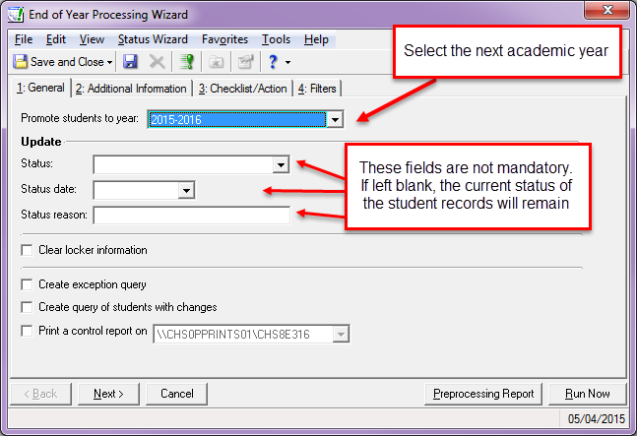Open the Edit menu
This screenshot has height=436, width=637.
[x=56, y=39]
